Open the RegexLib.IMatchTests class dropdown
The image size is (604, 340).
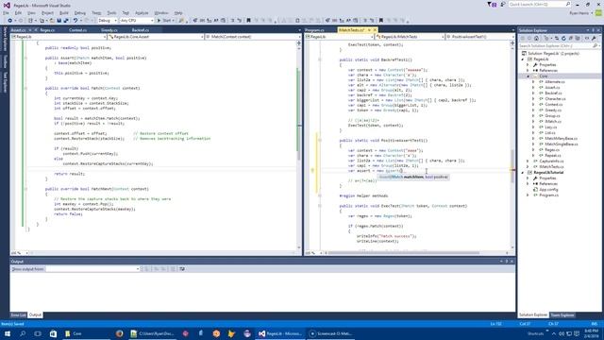(410, 37)
